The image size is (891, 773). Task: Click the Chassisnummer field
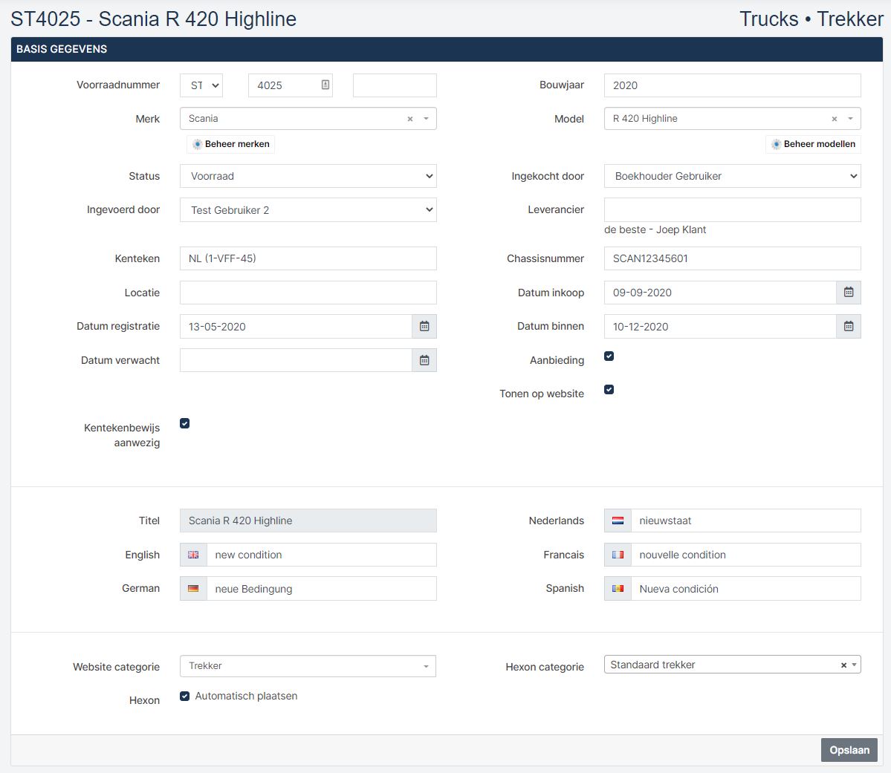point(733,258)
